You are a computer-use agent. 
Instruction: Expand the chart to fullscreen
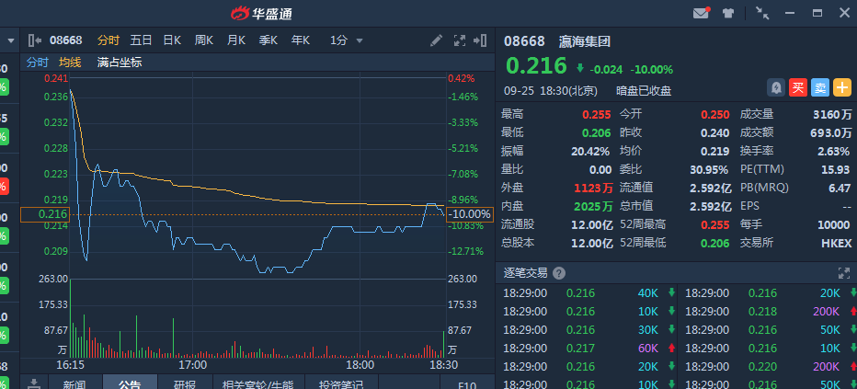(460, 40)
